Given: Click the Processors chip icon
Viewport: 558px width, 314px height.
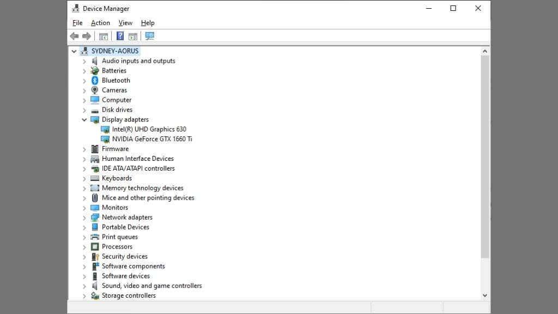Looking at the screenshot, I should tap(95, 246).
